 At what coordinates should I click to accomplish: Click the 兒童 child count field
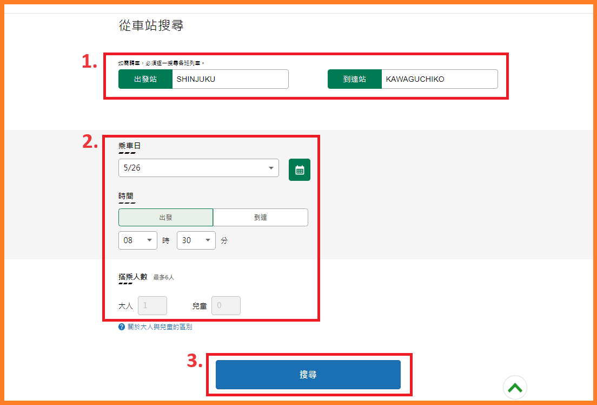(x=226, y=305)
